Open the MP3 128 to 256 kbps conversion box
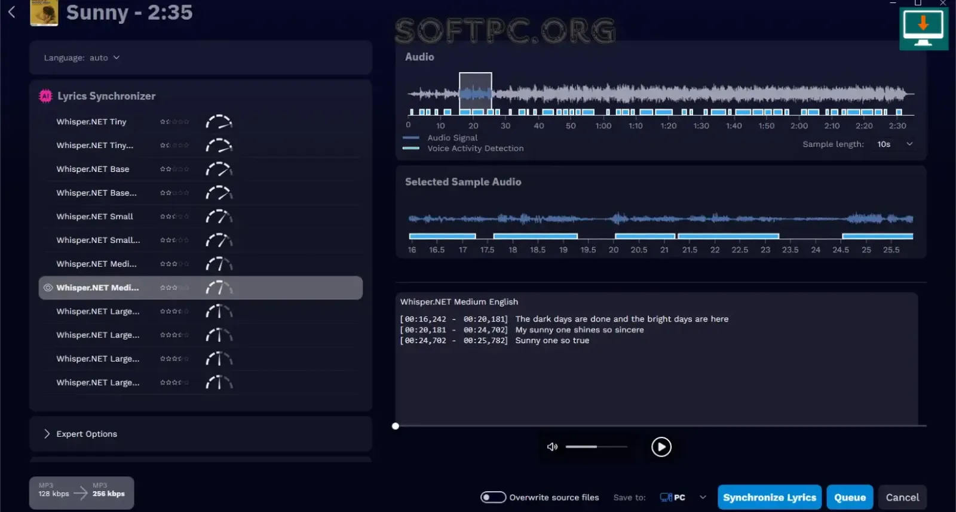This screenshot has height=512, width=956. coord(81,493)
